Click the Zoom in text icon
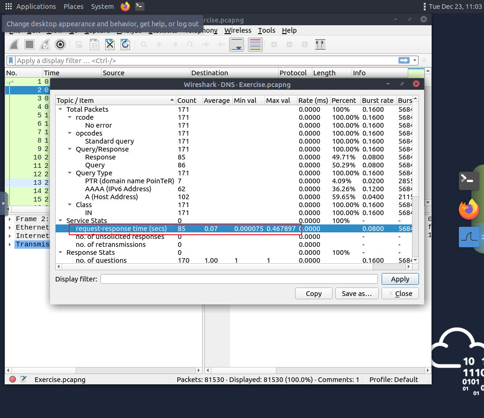This screenshot has width=484, height=418. click(x=274, y=45)
